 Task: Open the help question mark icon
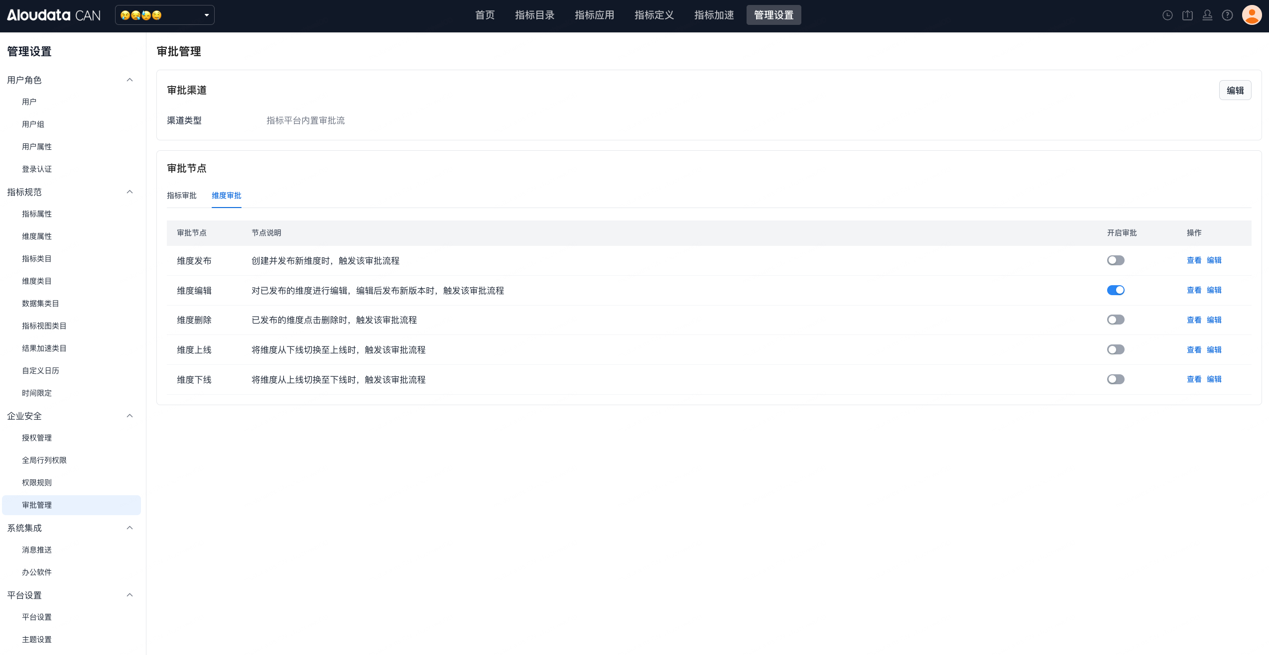(x=1227, y=15)
